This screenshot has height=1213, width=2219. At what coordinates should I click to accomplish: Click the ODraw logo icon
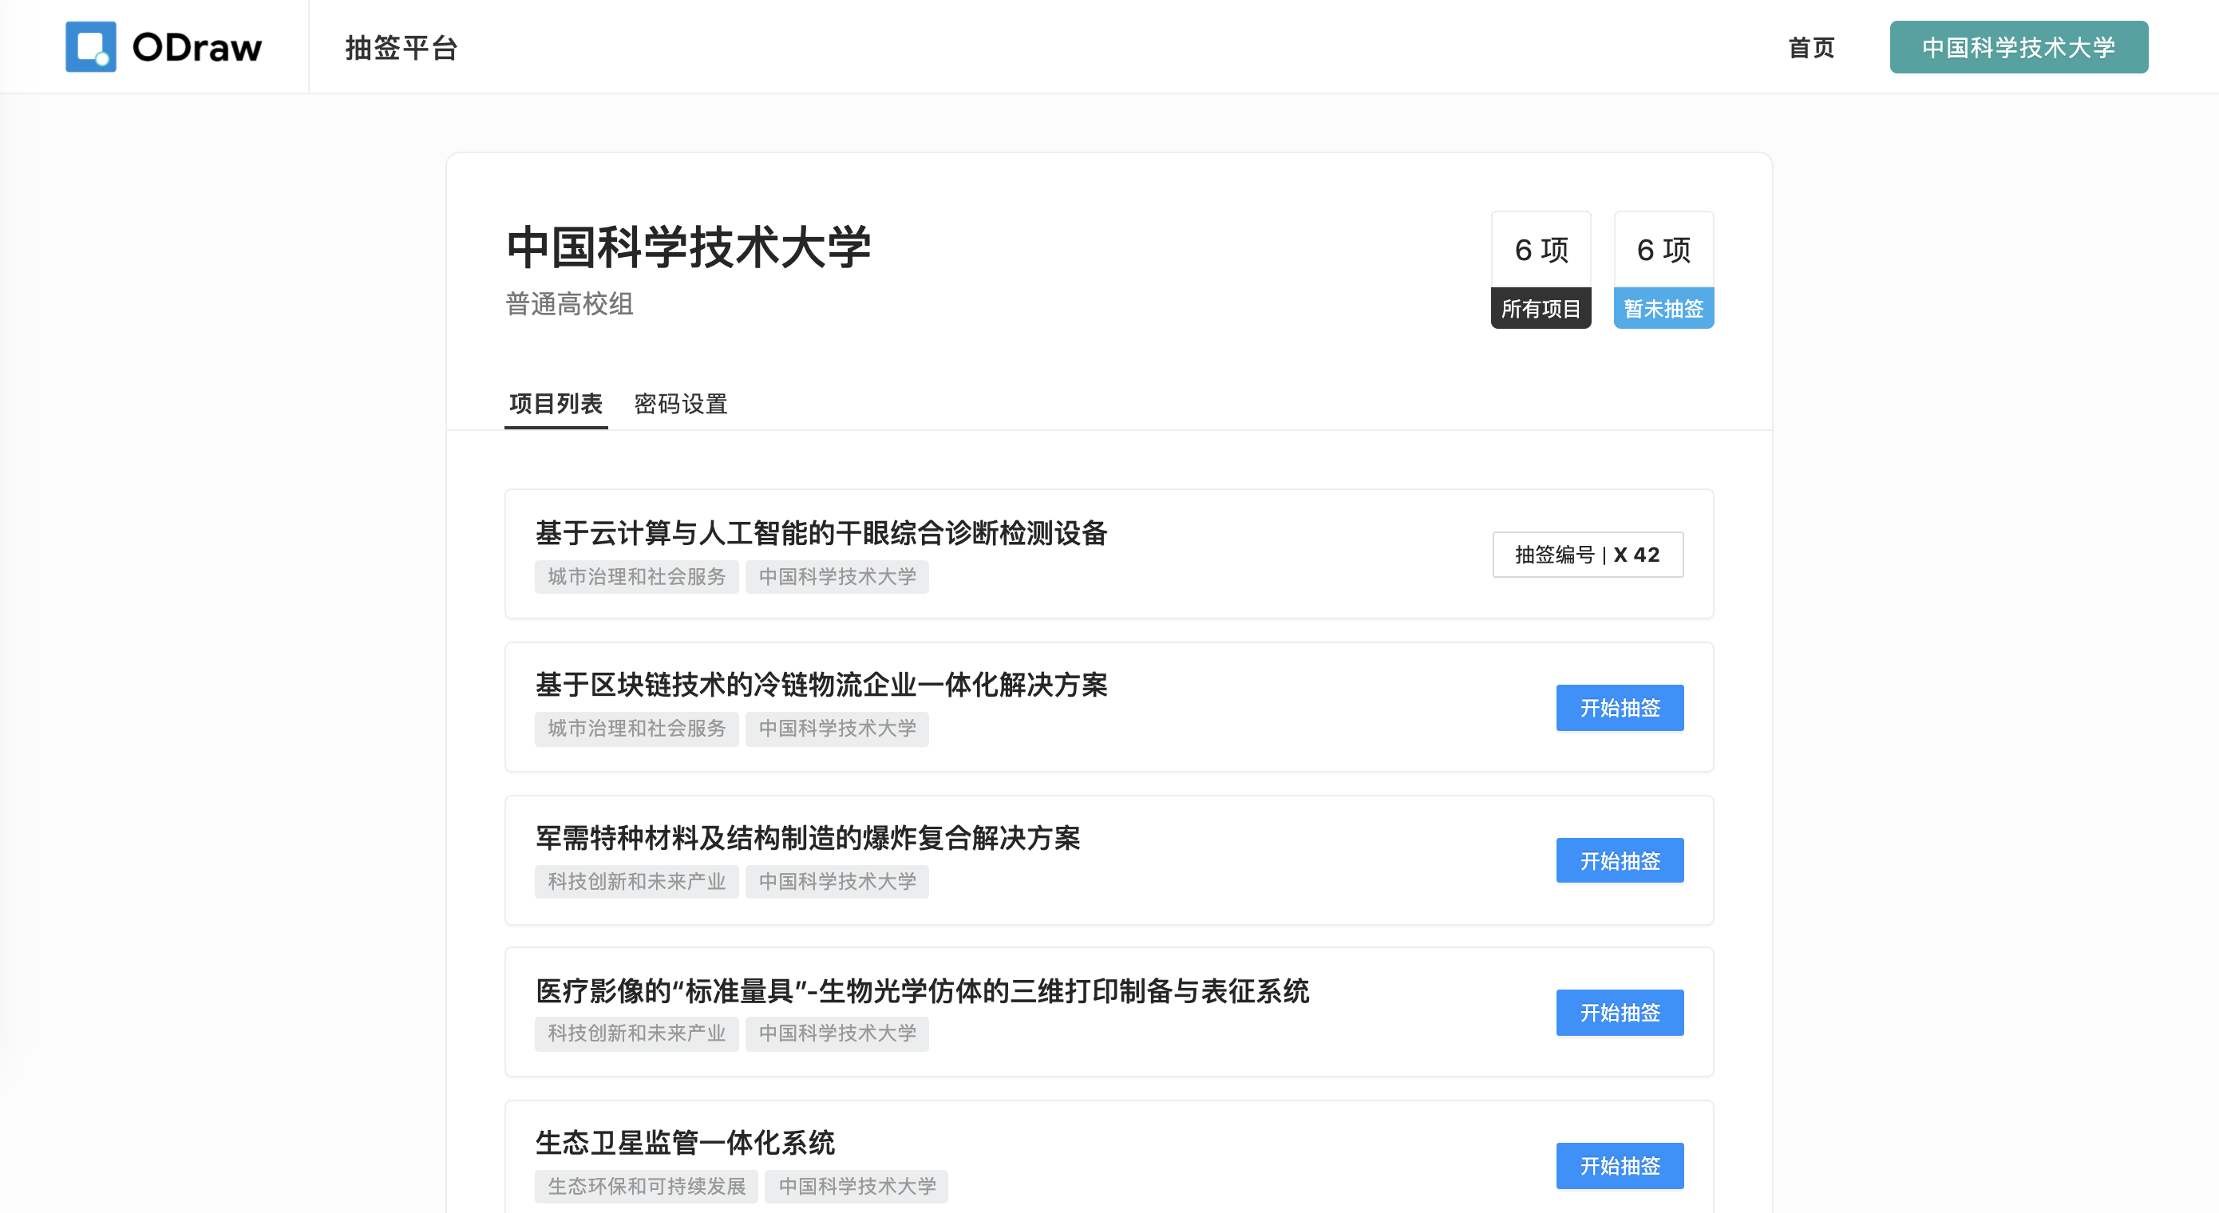(x=90, y=46)
